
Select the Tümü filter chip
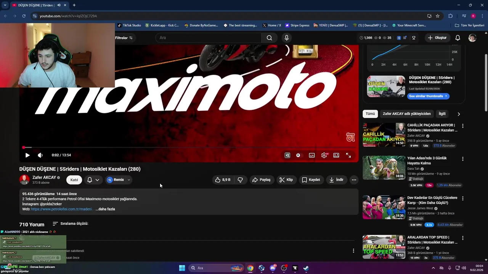(x=370, y=114)
